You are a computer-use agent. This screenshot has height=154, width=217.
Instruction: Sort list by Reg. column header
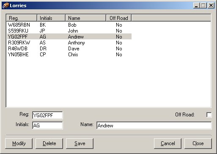coord(22,18)
